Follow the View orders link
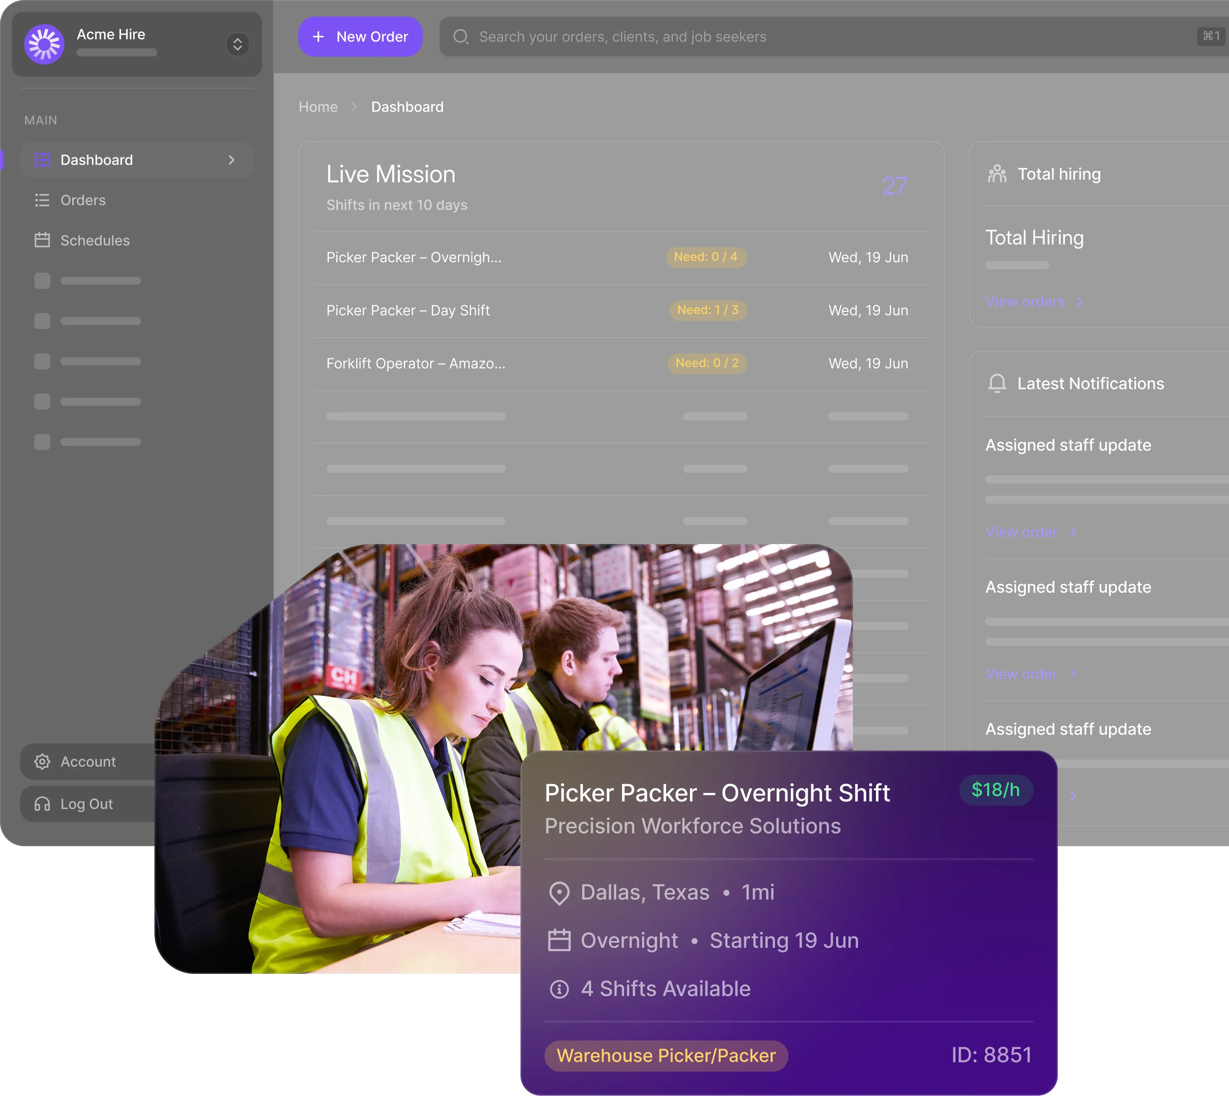Image resolution: width=1229 pixels, height=1096 pixels. [x=1025, y=302]
